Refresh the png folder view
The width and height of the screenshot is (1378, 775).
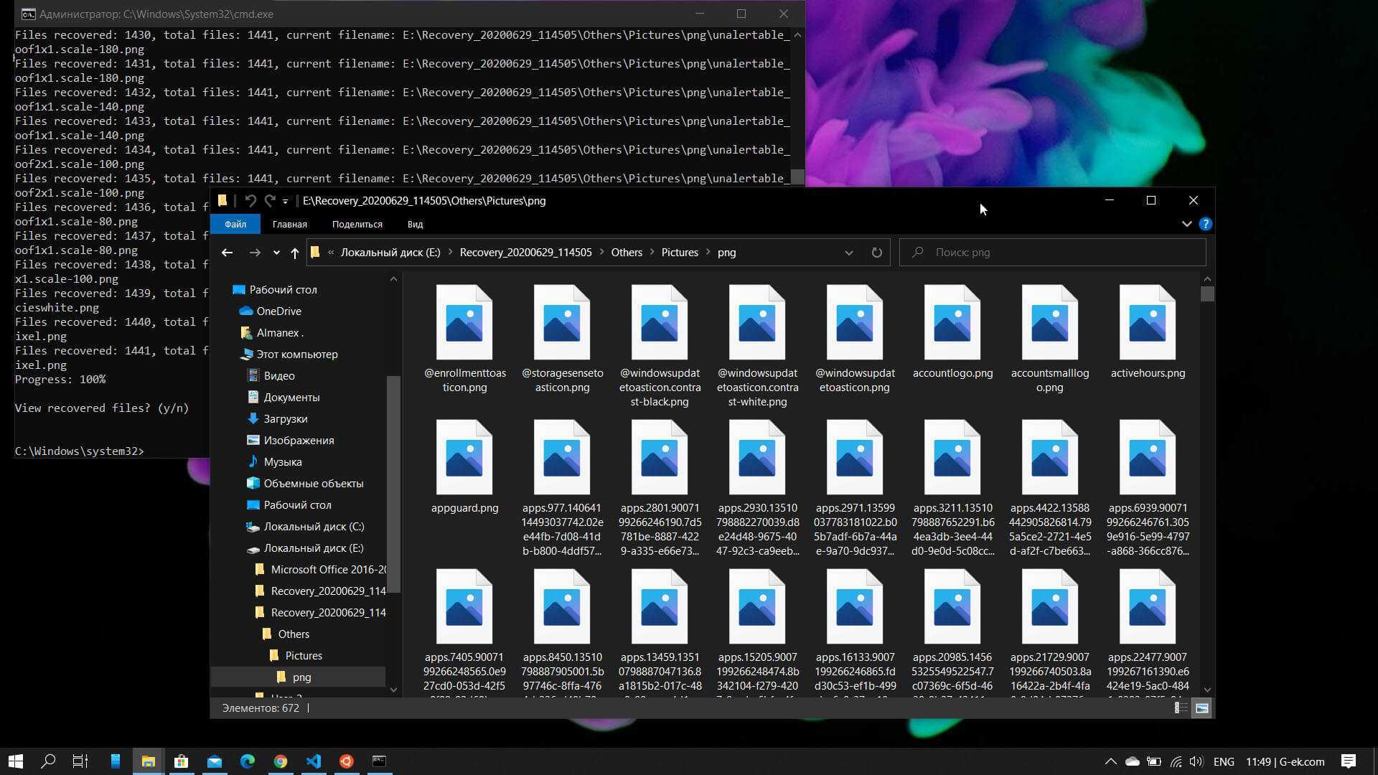tap(876, 253)
